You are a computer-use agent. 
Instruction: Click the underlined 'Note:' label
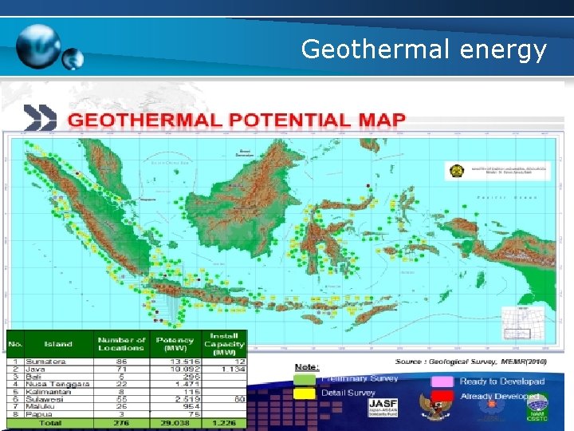click(307, 367)
